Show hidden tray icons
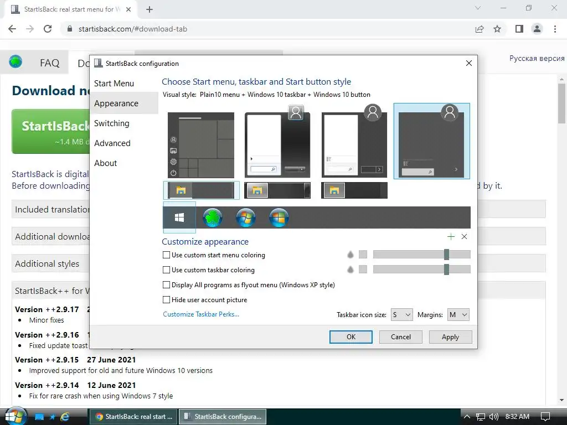The image size is (567, 425). [x=467, y=417]
